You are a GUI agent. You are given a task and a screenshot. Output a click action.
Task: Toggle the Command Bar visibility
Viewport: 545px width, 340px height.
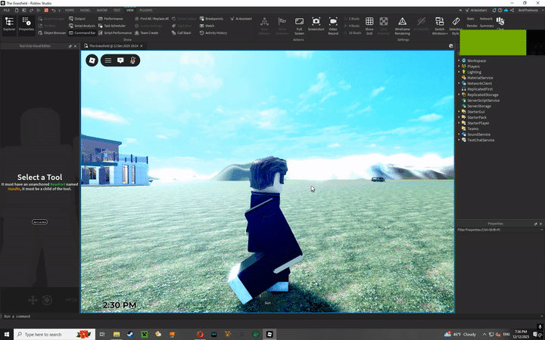coord(83,33)
